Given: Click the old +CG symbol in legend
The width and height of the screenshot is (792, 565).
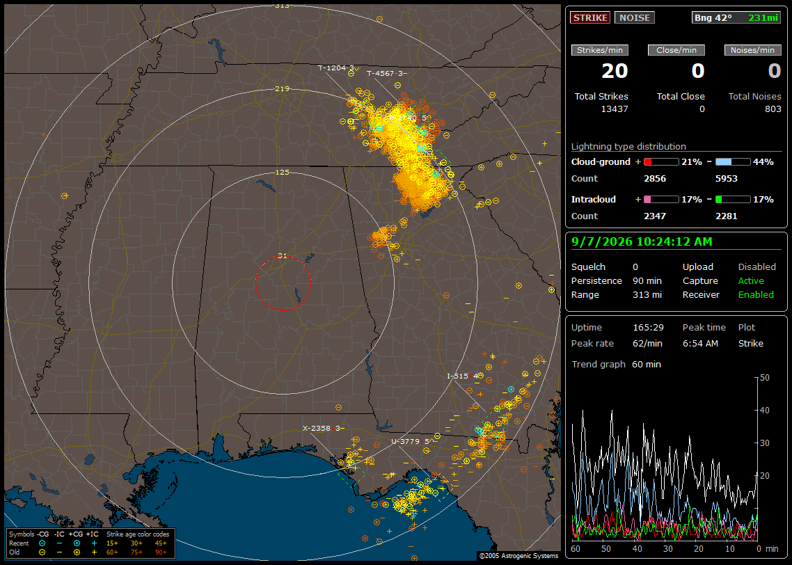Looking at the screenshot, I should coord(77,552).
